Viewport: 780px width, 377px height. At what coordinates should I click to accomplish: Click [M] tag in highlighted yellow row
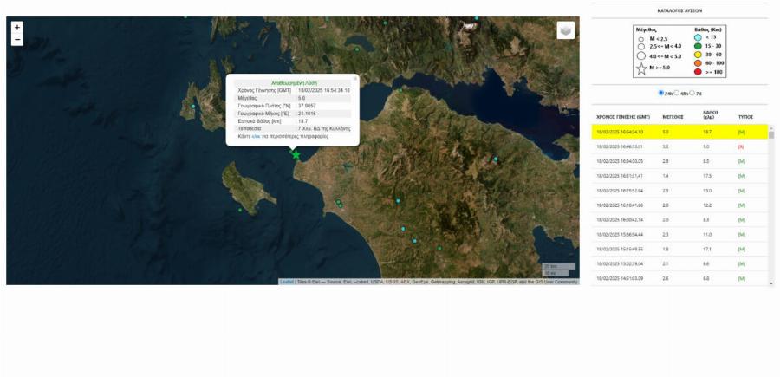pyautogui.click(x=741, y=132)
